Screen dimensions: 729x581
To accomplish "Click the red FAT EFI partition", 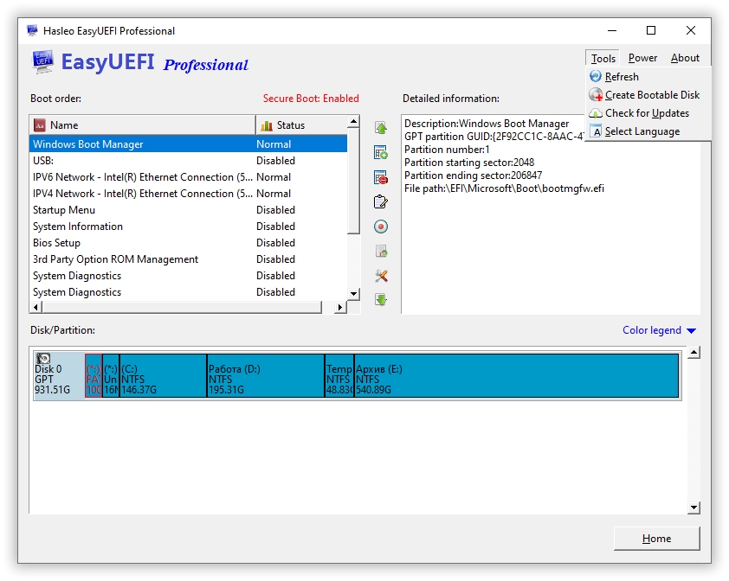I will pyautogui.click(x=94, y=375).
